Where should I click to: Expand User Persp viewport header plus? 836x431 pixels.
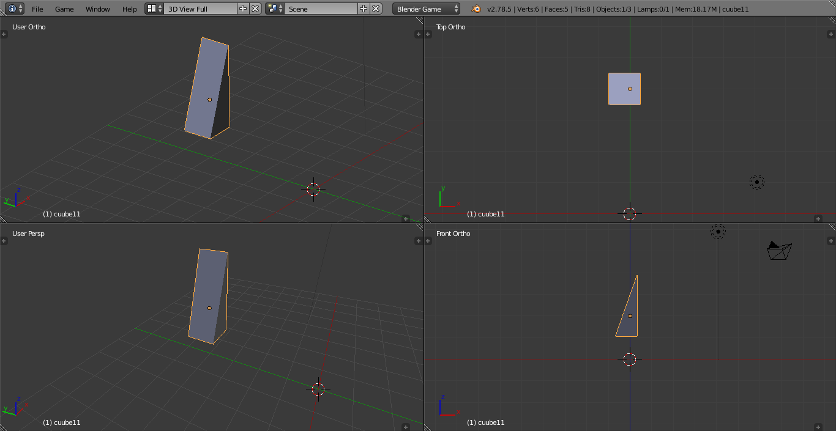tap(405, 427)
